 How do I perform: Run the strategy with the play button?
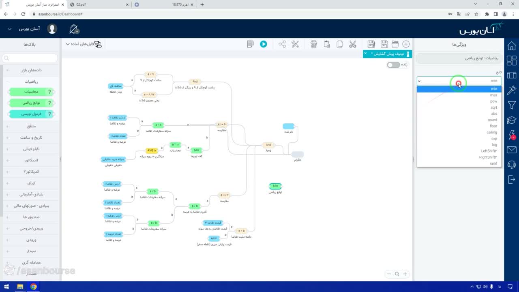[264, 44]
